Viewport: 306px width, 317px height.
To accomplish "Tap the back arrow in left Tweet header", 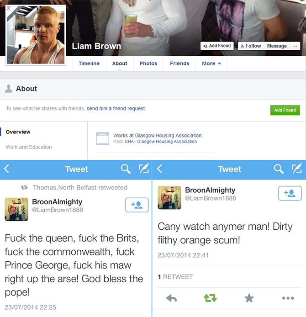I will click(x=6, y=169).
